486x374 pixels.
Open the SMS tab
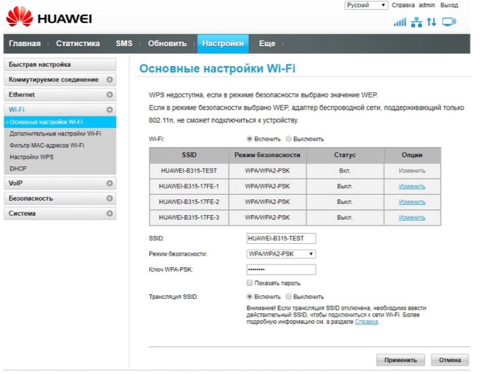coord(124,43)
